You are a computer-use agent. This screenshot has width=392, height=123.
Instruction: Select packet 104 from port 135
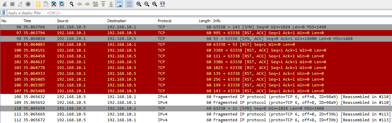tap(196, 73)
